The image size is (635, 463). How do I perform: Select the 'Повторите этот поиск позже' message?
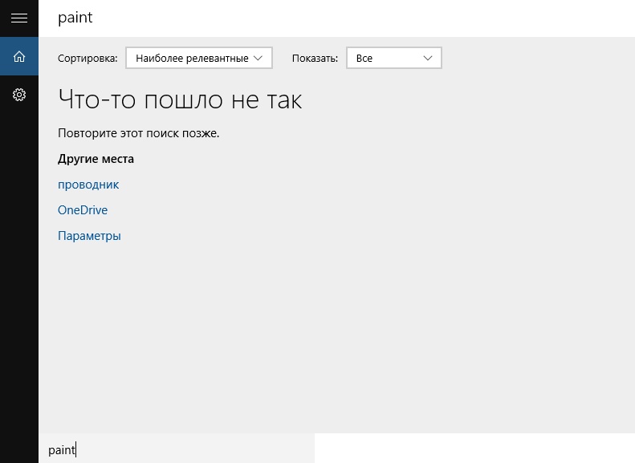pos(138,133)
